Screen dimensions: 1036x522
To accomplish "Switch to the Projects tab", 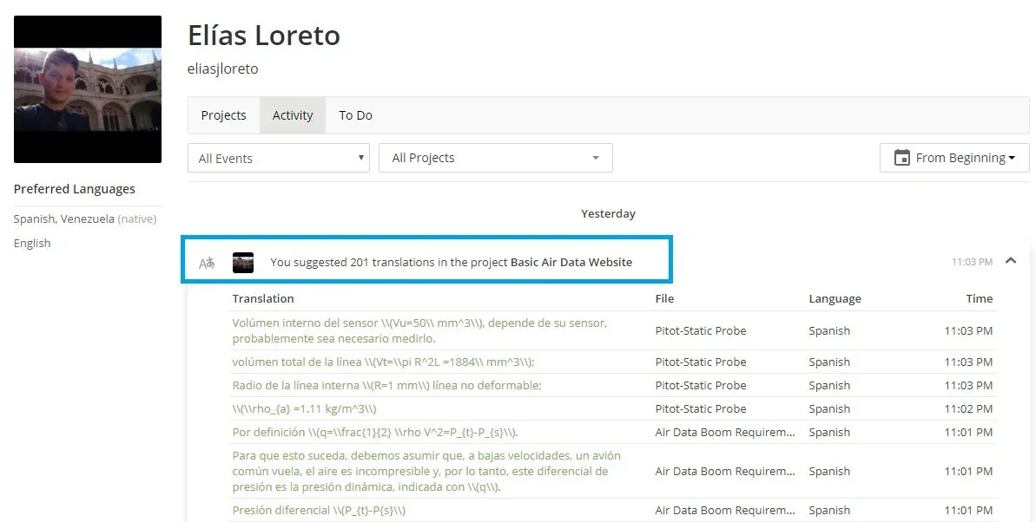I will click(x=223, y=115).
